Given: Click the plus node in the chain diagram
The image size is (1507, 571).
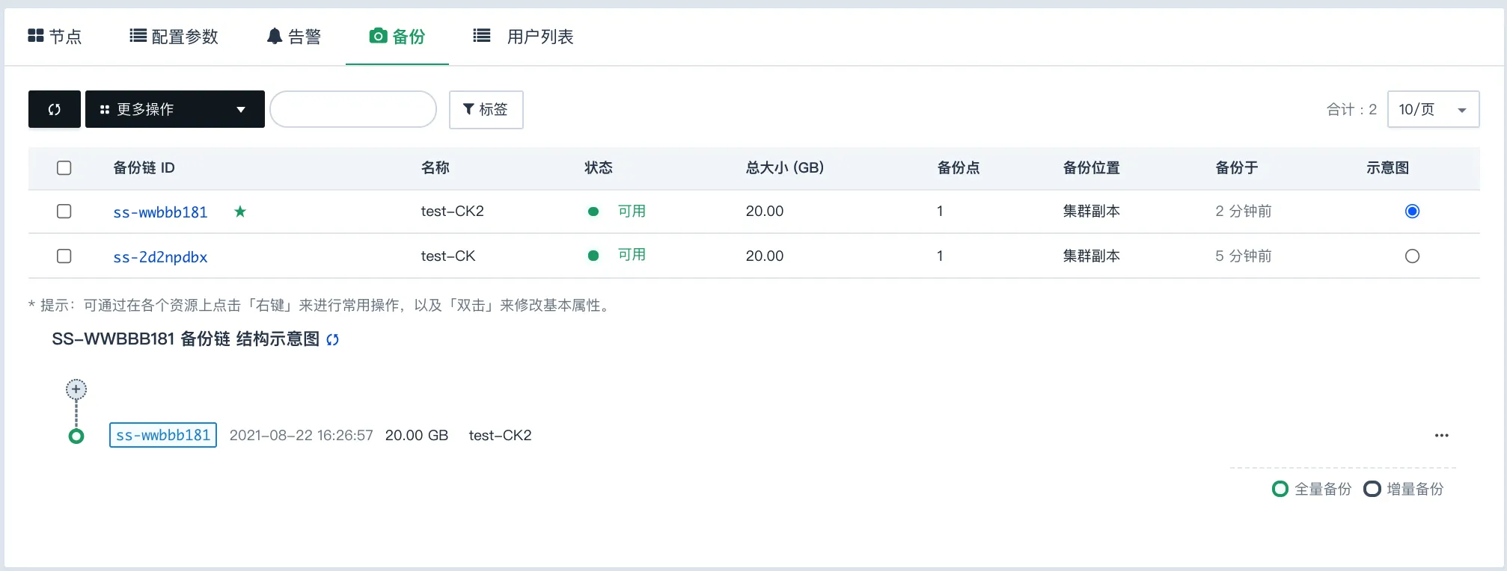Looking at the screenshot, I should 76,389.
